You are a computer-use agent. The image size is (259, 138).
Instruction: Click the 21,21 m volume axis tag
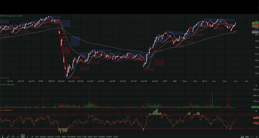tap(255, 107)
